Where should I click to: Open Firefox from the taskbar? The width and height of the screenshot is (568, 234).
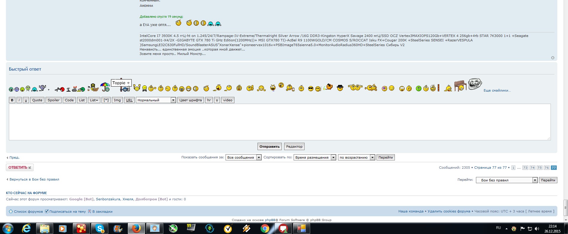(x=136, y=228)
